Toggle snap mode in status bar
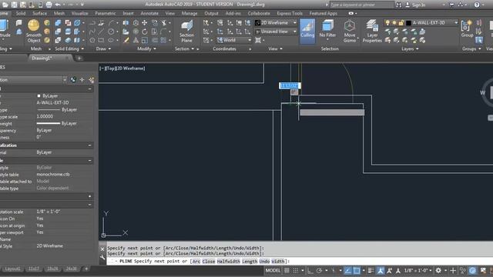 point(296,270)
